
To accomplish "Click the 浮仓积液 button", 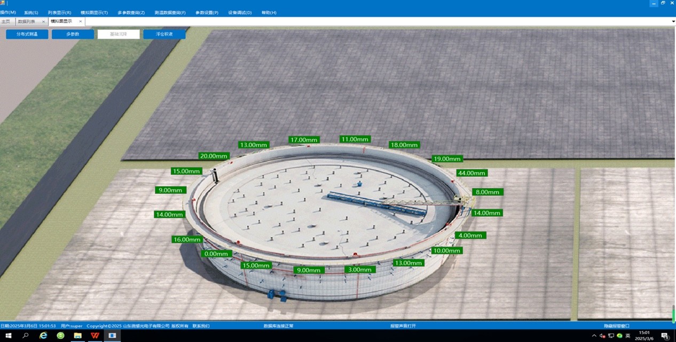I will 164,34.
